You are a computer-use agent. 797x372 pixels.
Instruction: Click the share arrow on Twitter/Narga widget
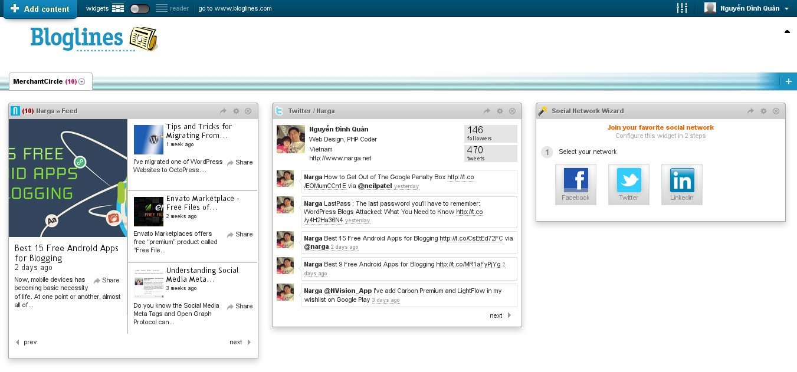click(487, 110)
